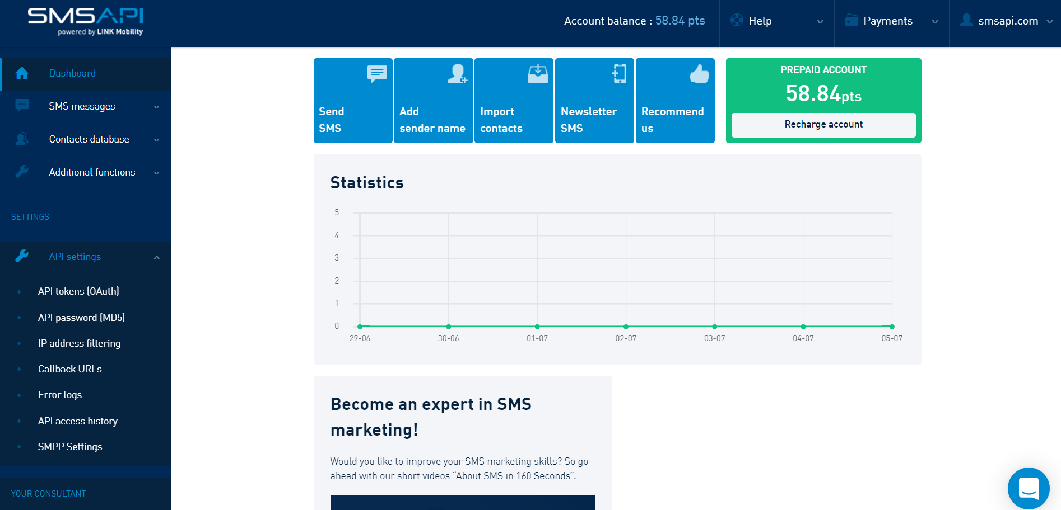Click the 02-07 data point on chart
Screen dimensions: 1061x510
click(626, 327)
